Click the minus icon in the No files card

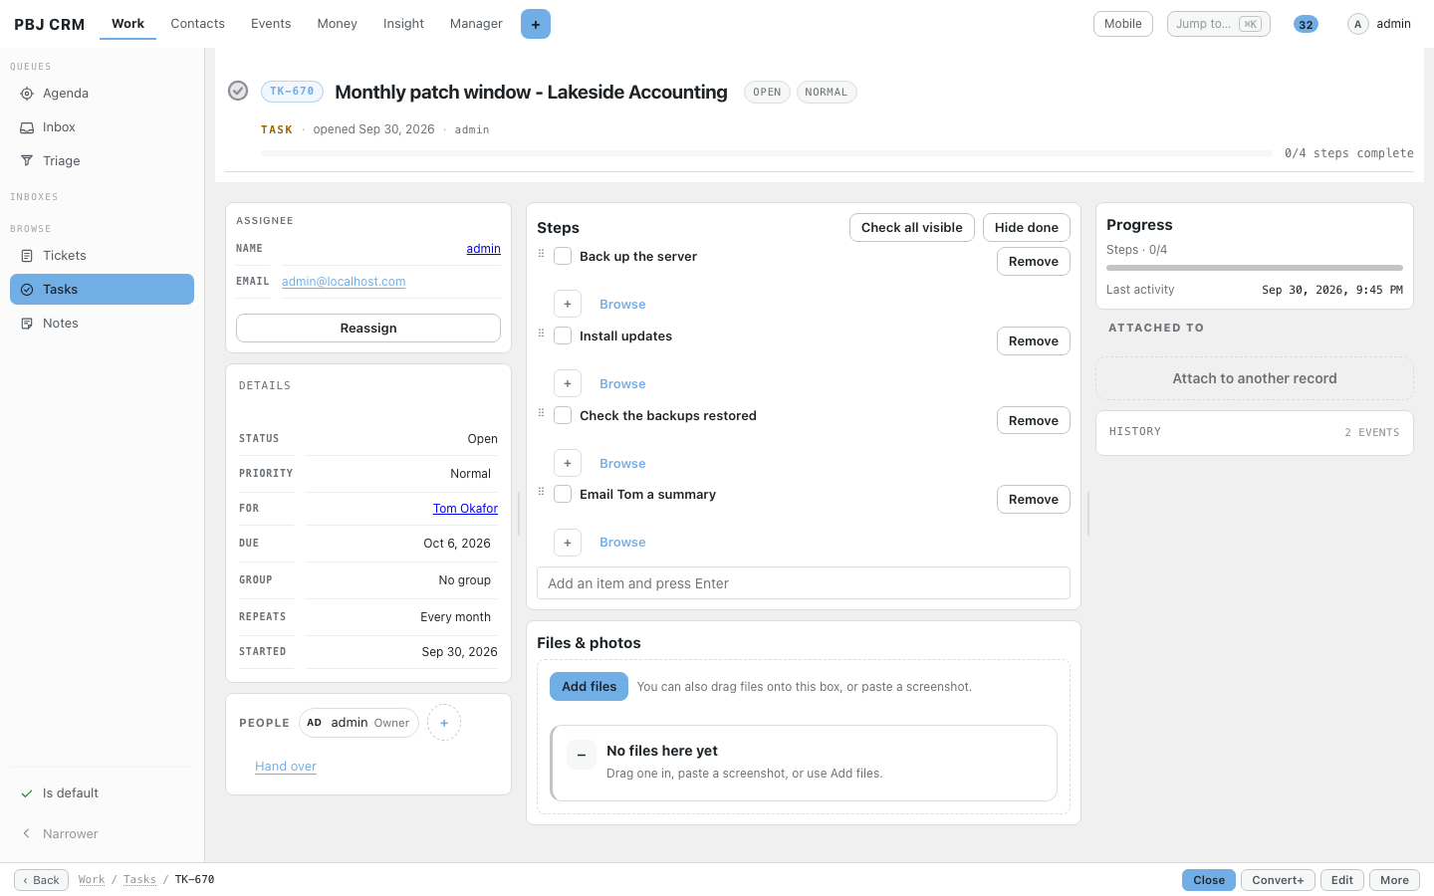582,755
